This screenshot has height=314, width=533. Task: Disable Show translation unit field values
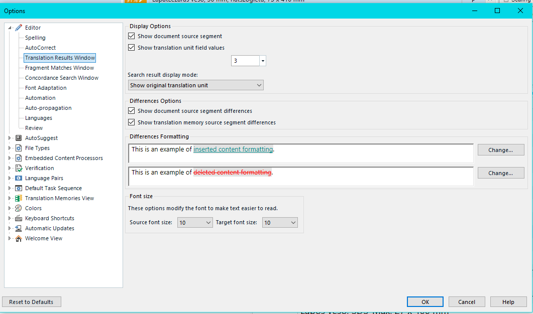[x=131, y=47]
